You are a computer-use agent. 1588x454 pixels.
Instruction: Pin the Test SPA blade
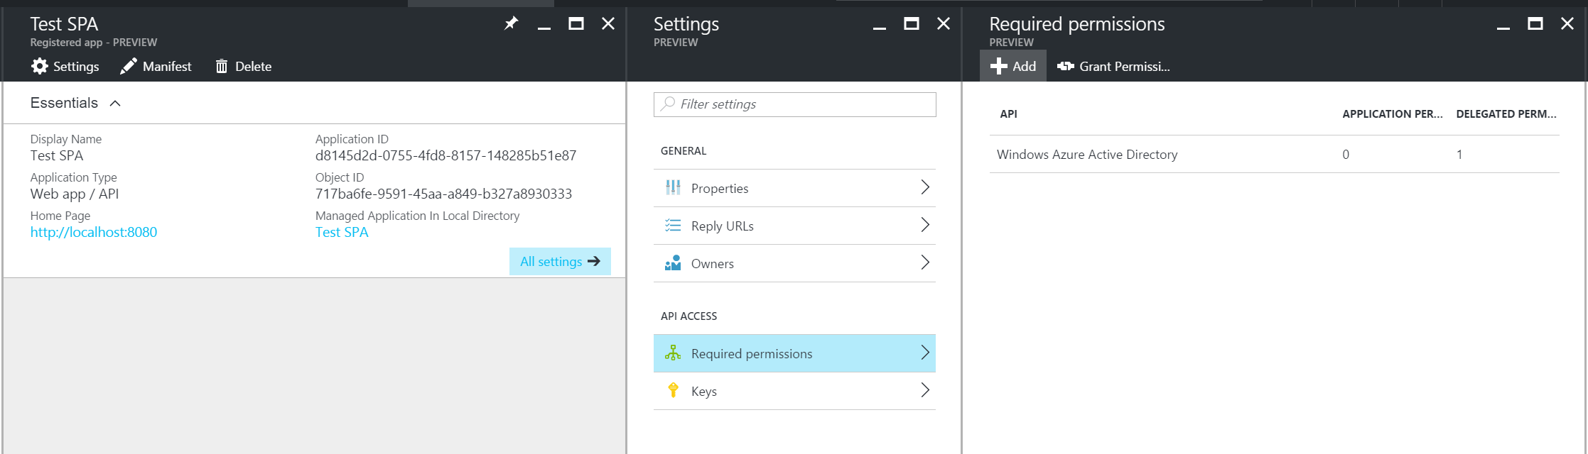point(511,23)
